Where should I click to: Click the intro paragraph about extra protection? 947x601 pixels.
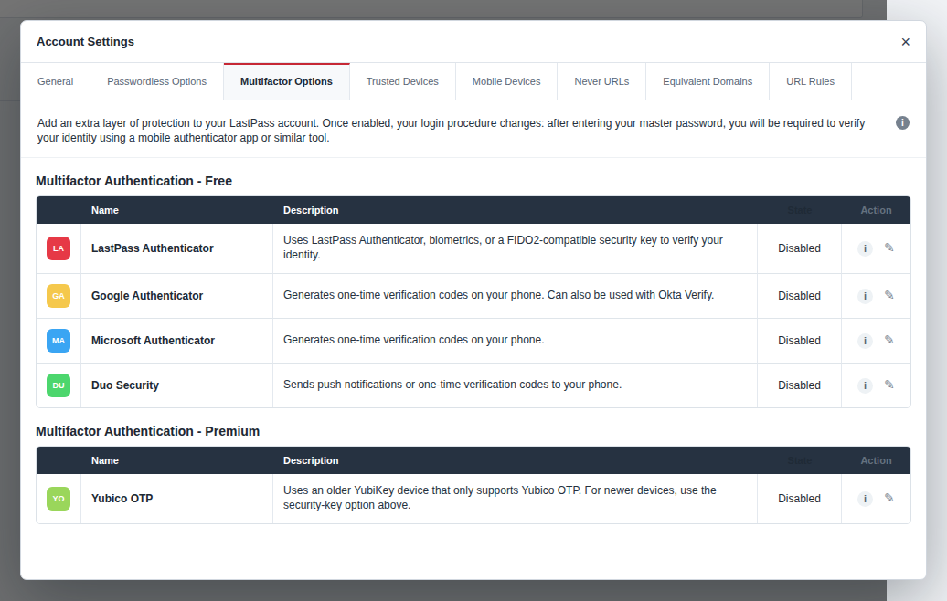pos(452,131)
